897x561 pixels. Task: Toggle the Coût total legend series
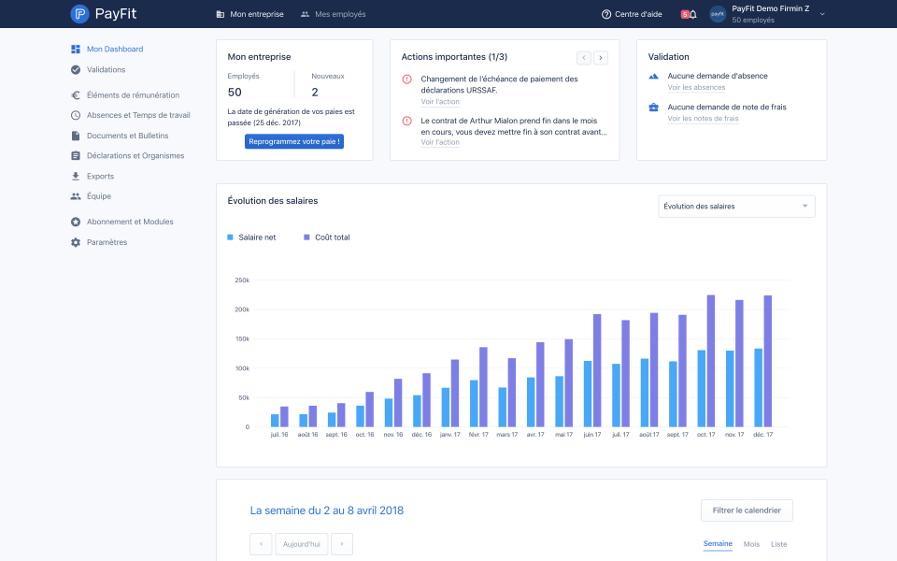click(x=327, y=237)
